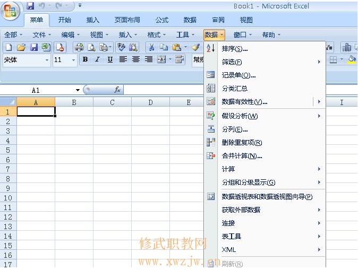Save via the quick access floppy icon
Image resolution: width=358 pixels, height=270 pixels.
tap(30, 6)
